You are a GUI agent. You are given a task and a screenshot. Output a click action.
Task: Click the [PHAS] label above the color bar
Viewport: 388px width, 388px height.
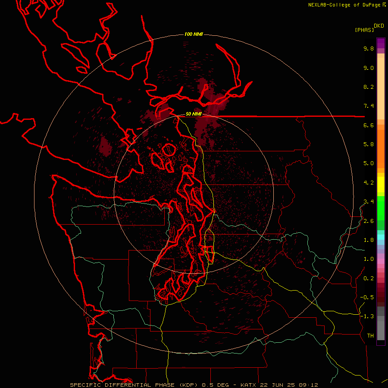(x=364, y=30)
